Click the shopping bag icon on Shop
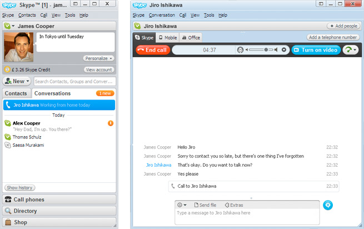Image resolution: width=364 pixels, height=229 pixels. [x=8, y=222]
